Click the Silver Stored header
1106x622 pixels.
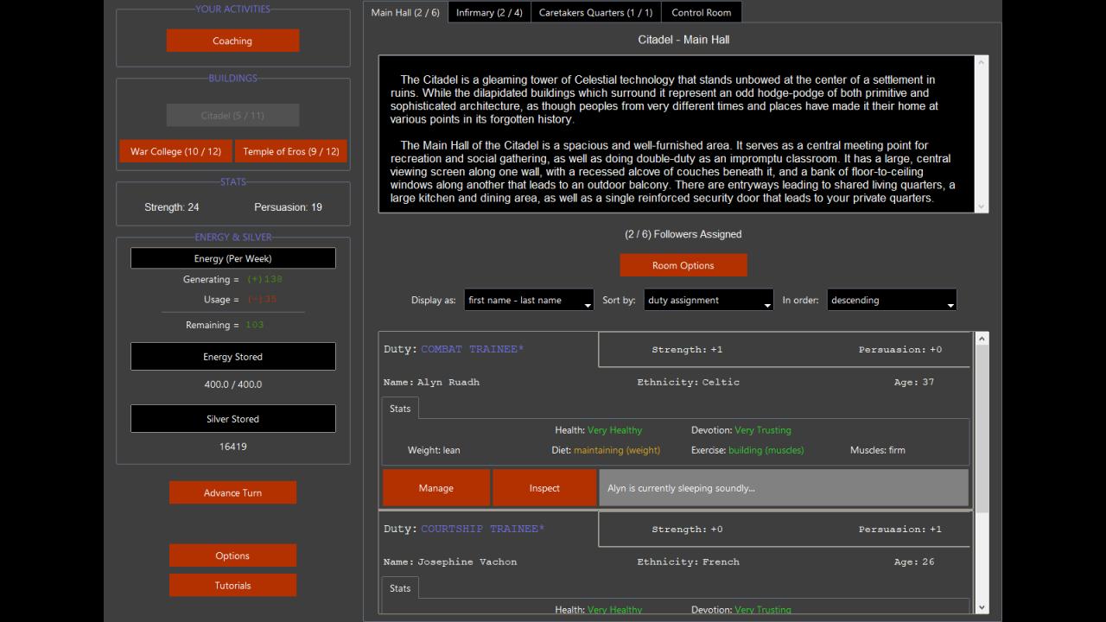point(232,418)
